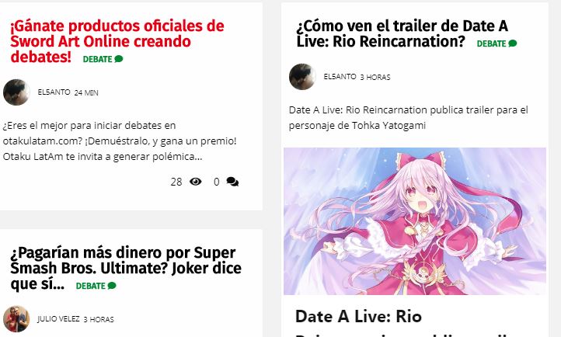Open Julio Velez's profile avatar
The image size is (561, 337).
[16, 319]
